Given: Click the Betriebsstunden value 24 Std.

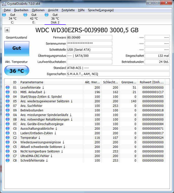Looking at the screenshot, I should point(157,62).
